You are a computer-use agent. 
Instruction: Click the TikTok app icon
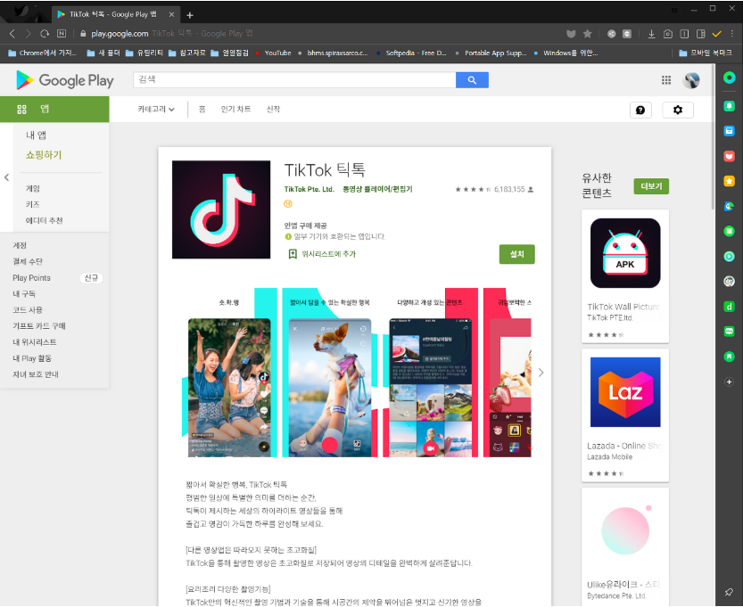click(x=221, y=209)
